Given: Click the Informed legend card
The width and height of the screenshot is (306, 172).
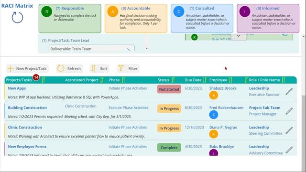Looking at the screenshot, I should 268,19.
